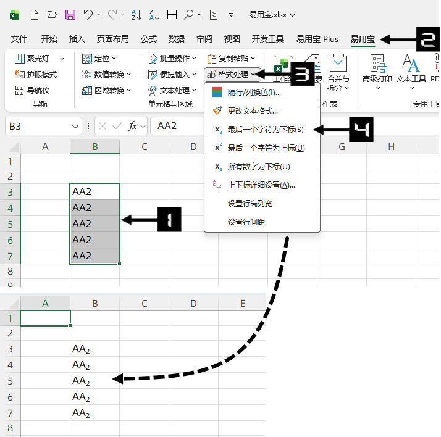Select 隔行/列换色 alternate row color option
The width and height of the screenshot is (441, 437).
tap(254, 93)
